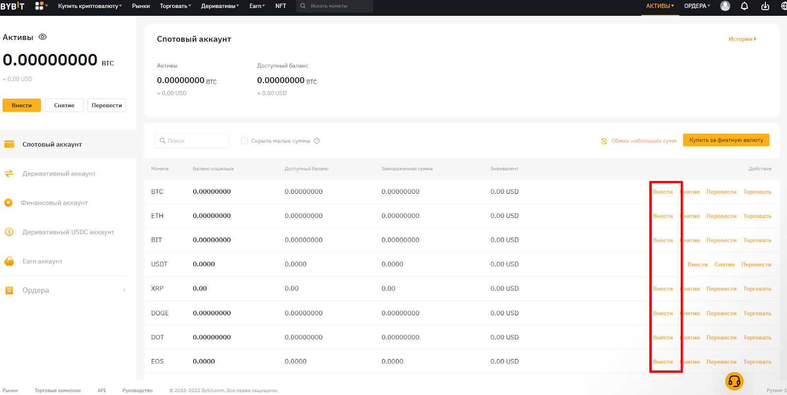This screenshot has height=395, width=787.
Task: Click Перевести in the ETH row
Action: click(722, 216)
